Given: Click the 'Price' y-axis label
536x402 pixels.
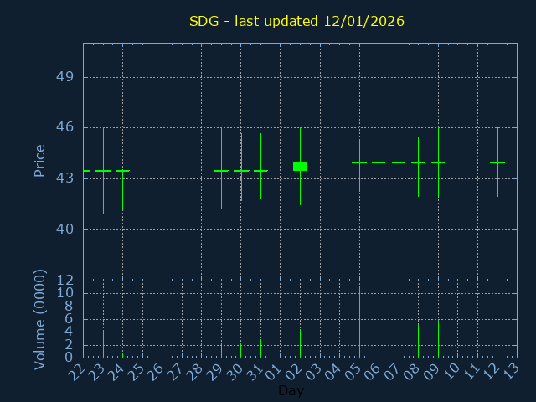Looking at the screenshot, I should (x=39, y=160).
